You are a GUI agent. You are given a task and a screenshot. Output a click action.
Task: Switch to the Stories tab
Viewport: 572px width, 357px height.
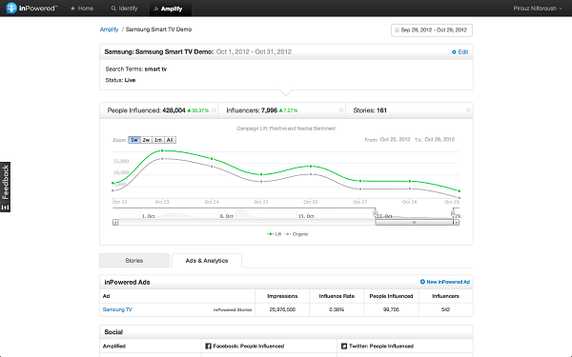coord(134,261)
